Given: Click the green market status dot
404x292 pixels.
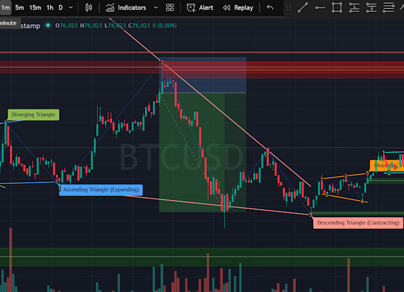Looking at the screenshot, I should [x=48, y=26].
